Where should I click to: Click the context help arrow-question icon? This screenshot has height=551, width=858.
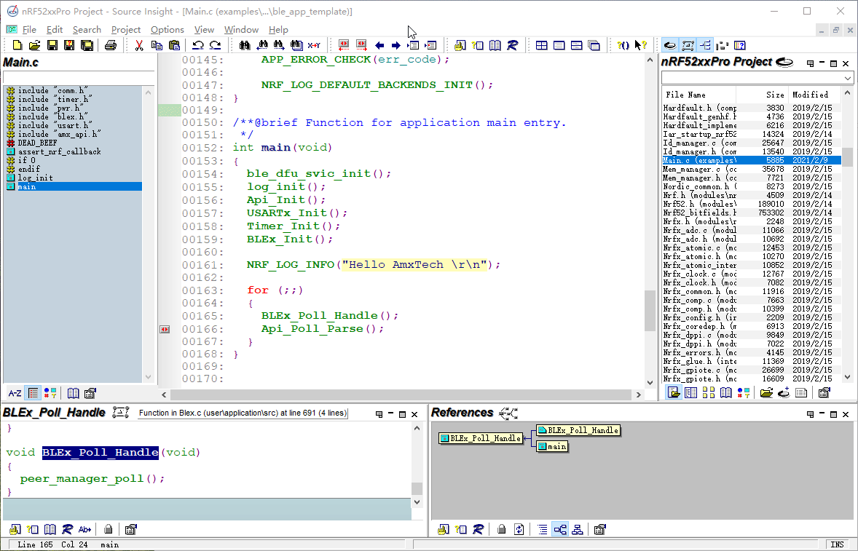tap(641, 45)
